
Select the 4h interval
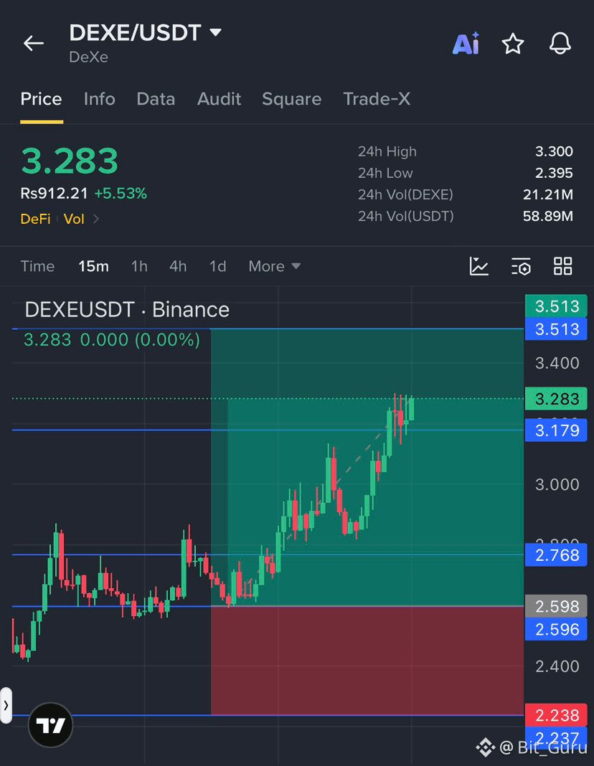178,266
